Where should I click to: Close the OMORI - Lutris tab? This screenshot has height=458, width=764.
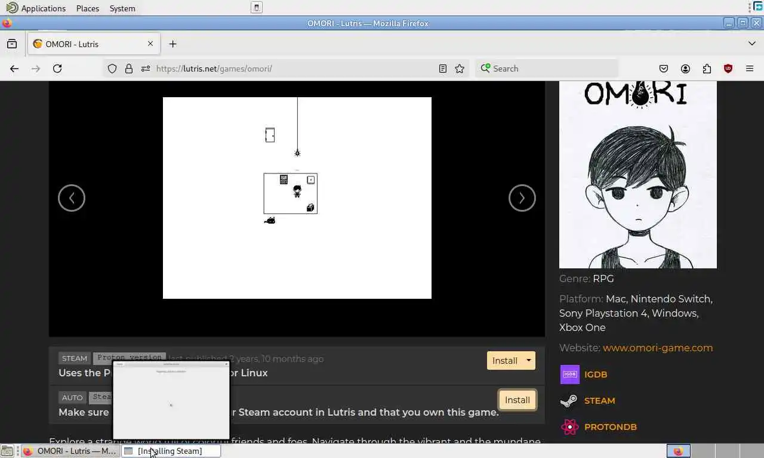tap(150, 44)
